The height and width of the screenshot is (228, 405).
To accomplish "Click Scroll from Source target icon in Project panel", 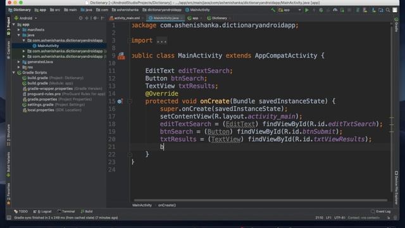I will coord(81,18).
